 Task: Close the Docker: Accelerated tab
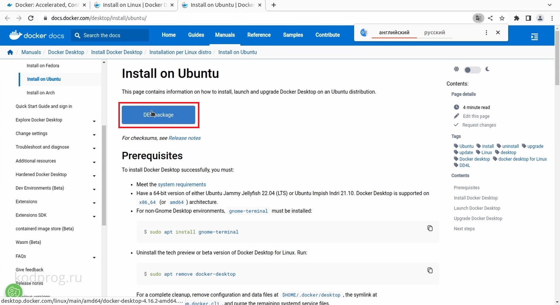tap(84, 5)
